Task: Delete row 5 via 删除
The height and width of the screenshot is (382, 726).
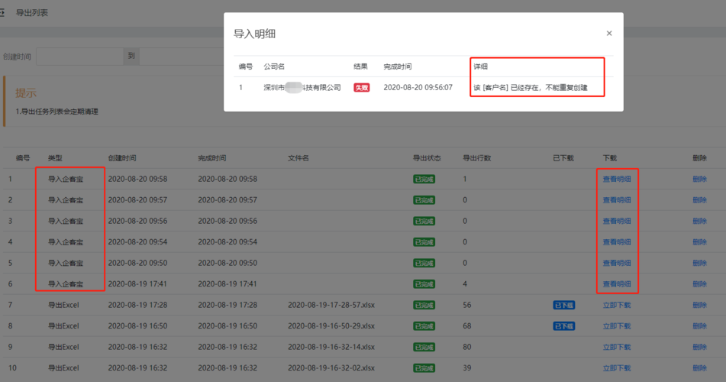Action: pos(699,263)
